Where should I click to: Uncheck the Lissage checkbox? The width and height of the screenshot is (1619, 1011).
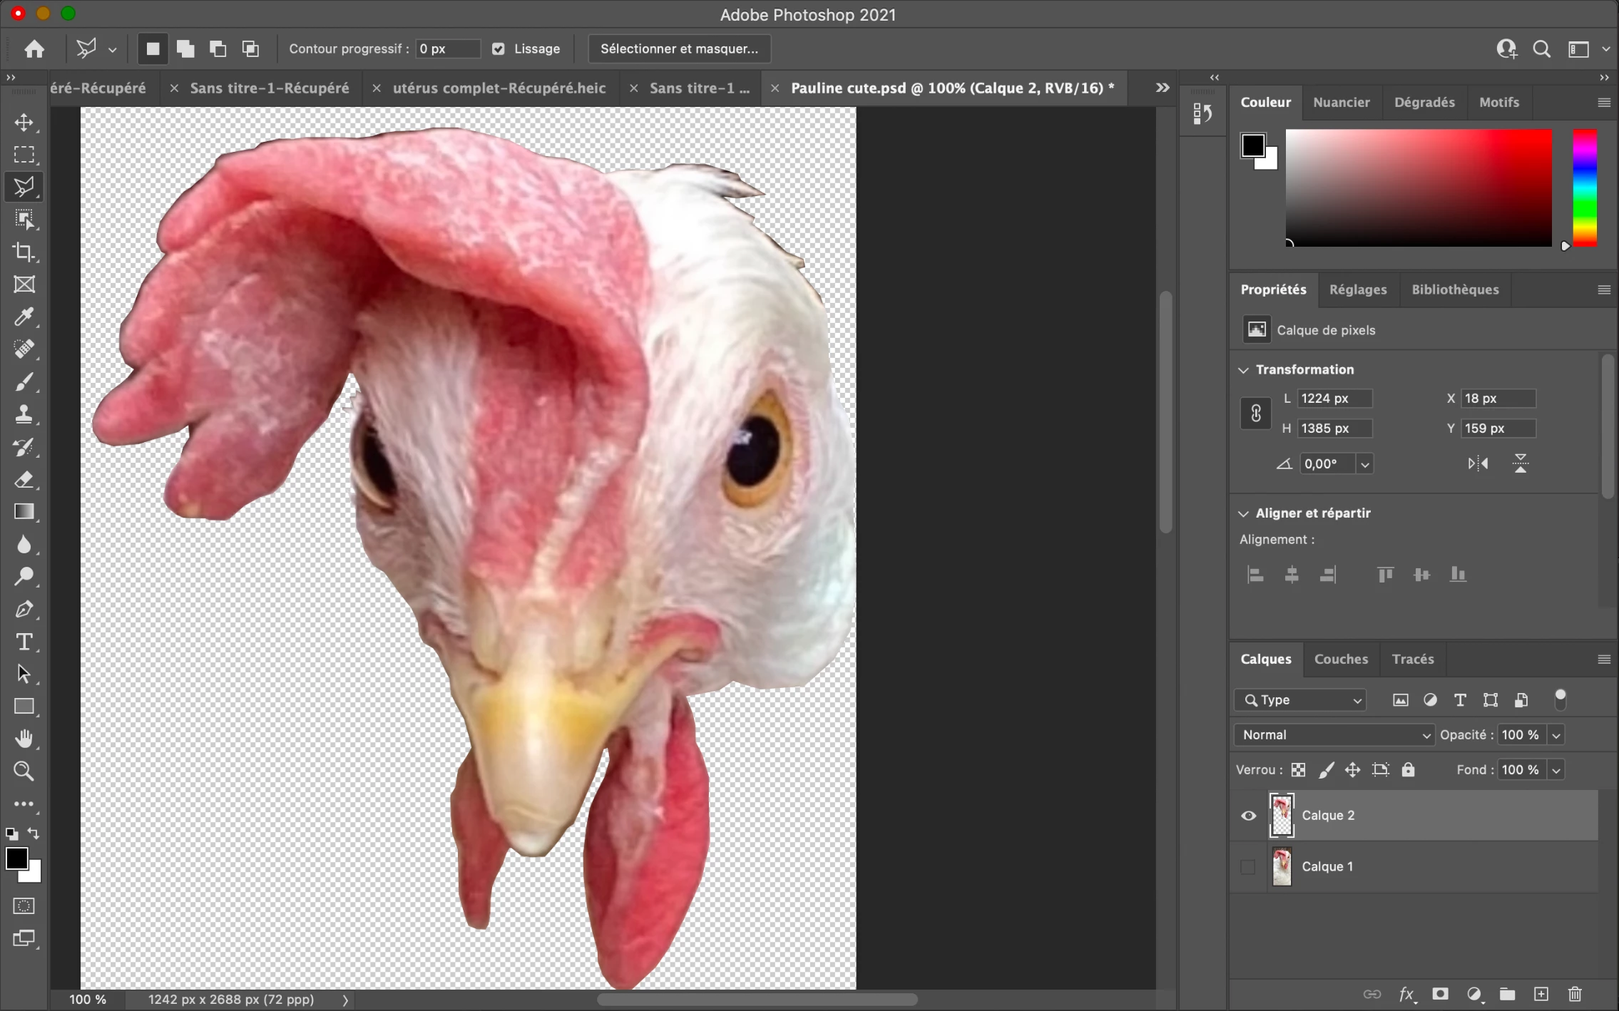click(499, 48)
